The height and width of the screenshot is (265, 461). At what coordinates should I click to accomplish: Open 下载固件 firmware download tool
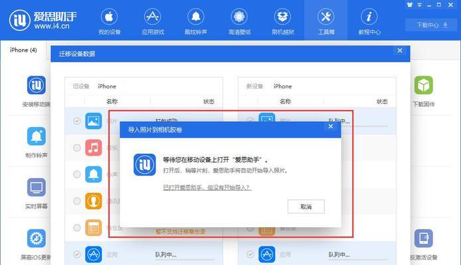tap(423, 91)
